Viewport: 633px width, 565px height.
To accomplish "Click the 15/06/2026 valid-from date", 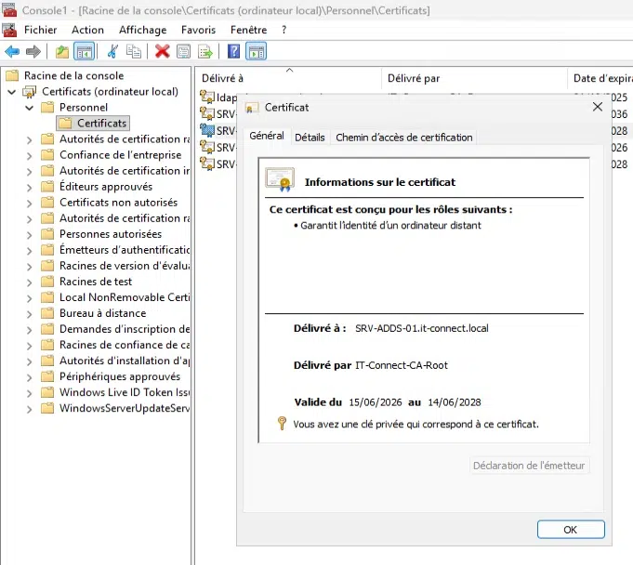I will click(x=376, y=402).
